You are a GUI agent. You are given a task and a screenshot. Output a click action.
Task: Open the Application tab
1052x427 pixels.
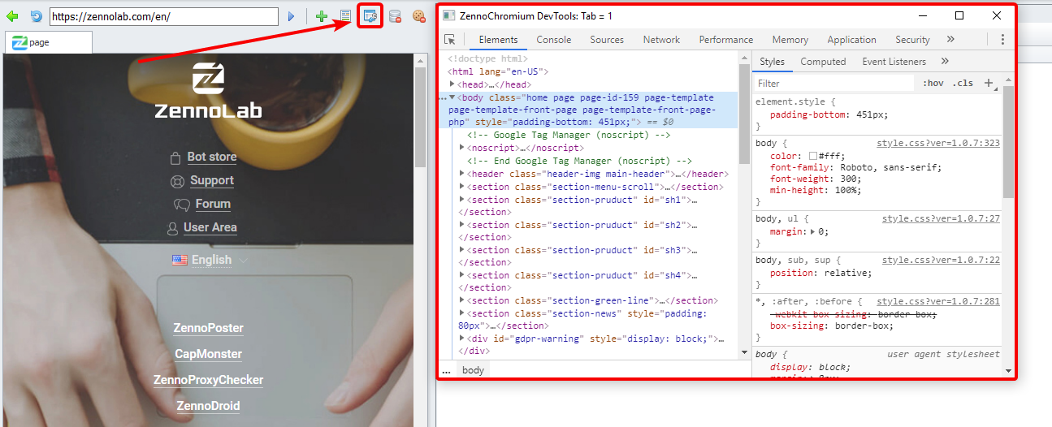(851, 40)
